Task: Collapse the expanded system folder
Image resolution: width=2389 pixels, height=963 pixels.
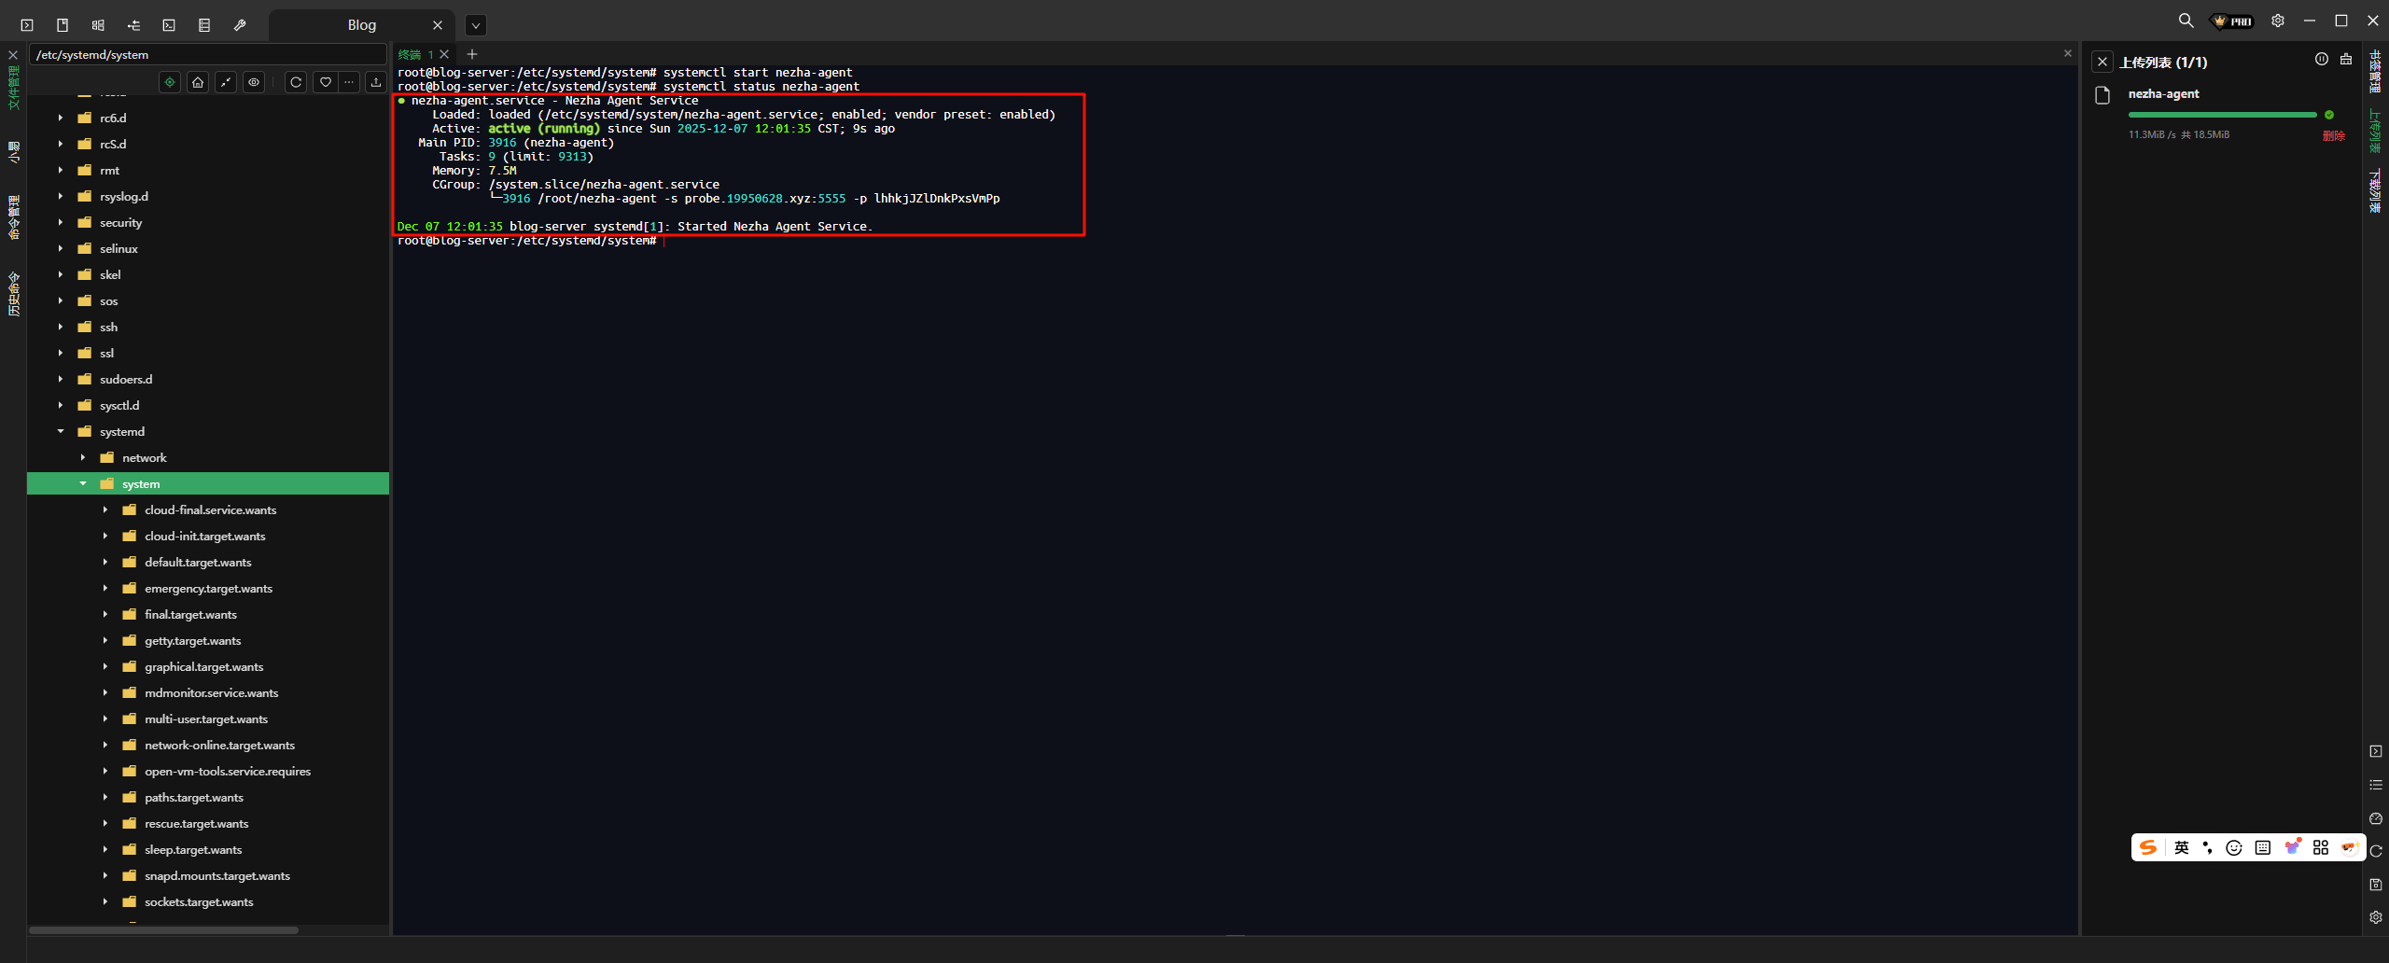Action: [x=83, y=483]
